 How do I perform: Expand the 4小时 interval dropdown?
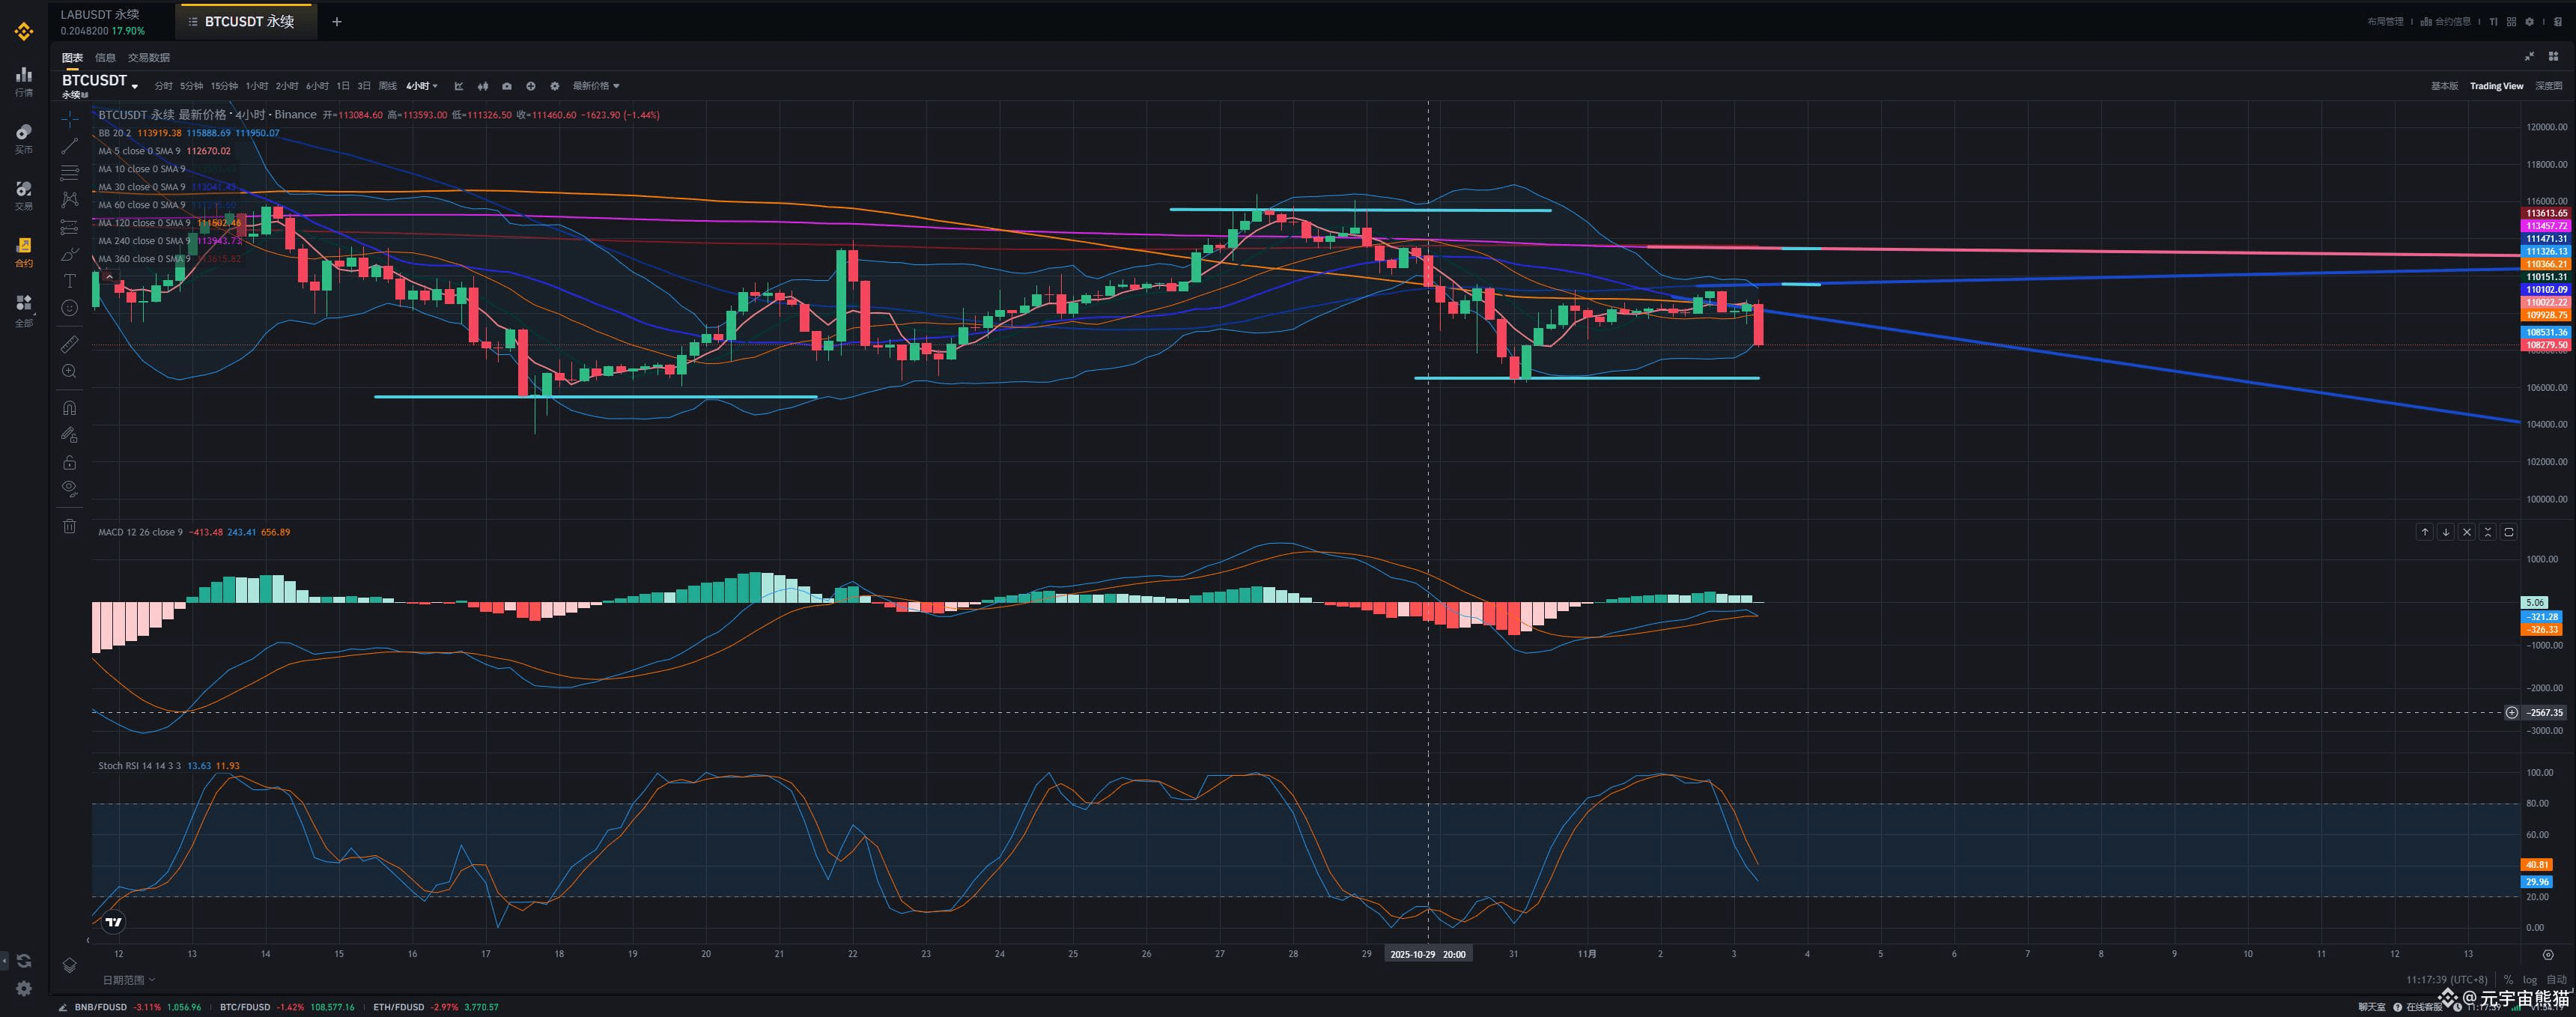[x=422, y=86]
